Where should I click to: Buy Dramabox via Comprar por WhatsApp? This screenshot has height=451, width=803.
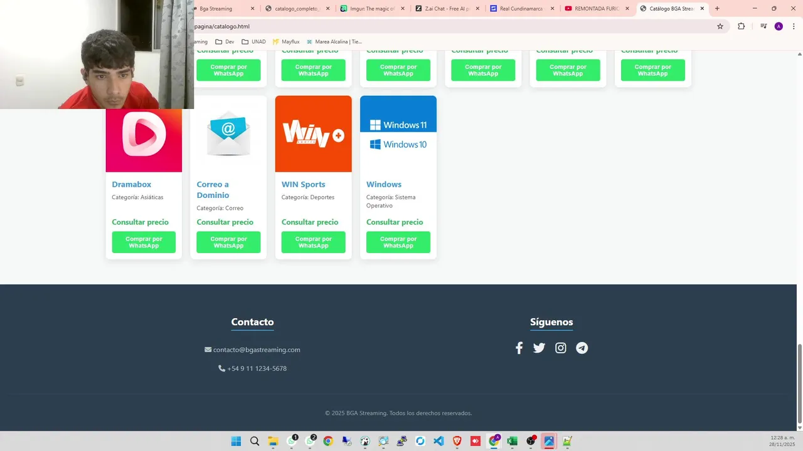(144, 242)
